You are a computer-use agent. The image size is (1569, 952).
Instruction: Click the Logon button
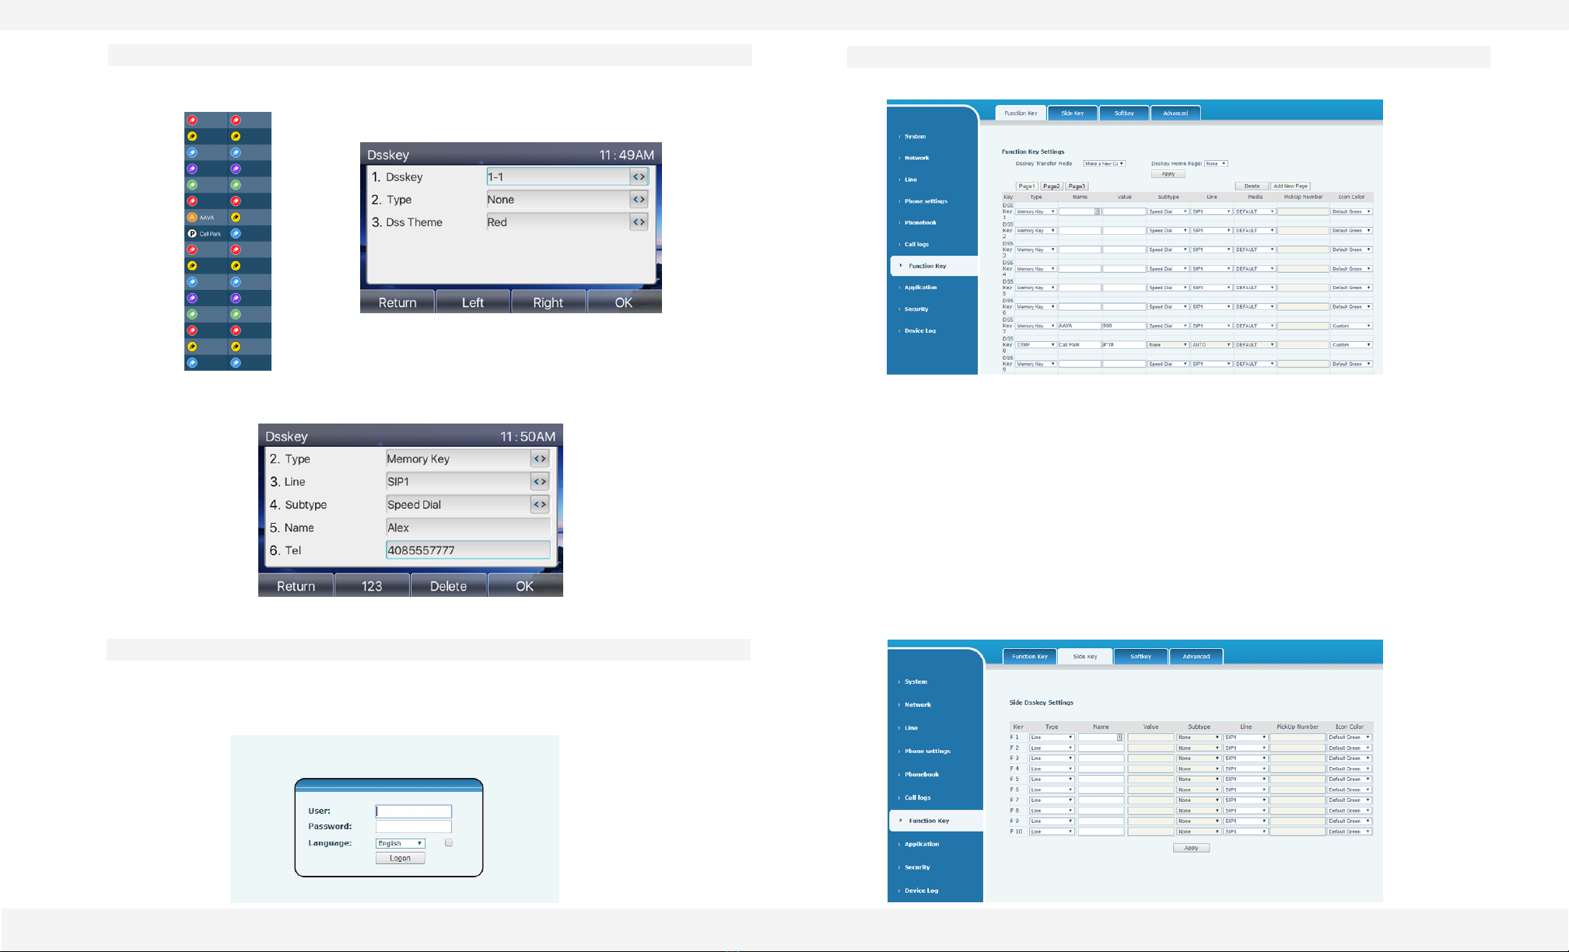pyautogui.click(x=401, y=858)
